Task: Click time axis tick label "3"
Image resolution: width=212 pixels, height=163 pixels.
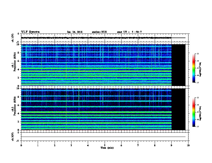Action: pyautogui.click(x=71, y=145)
